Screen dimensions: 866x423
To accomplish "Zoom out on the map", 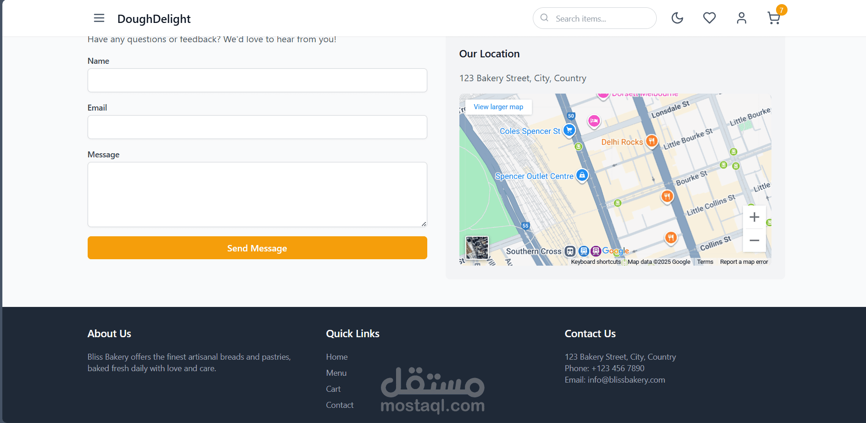I will [x=754, y=240].
